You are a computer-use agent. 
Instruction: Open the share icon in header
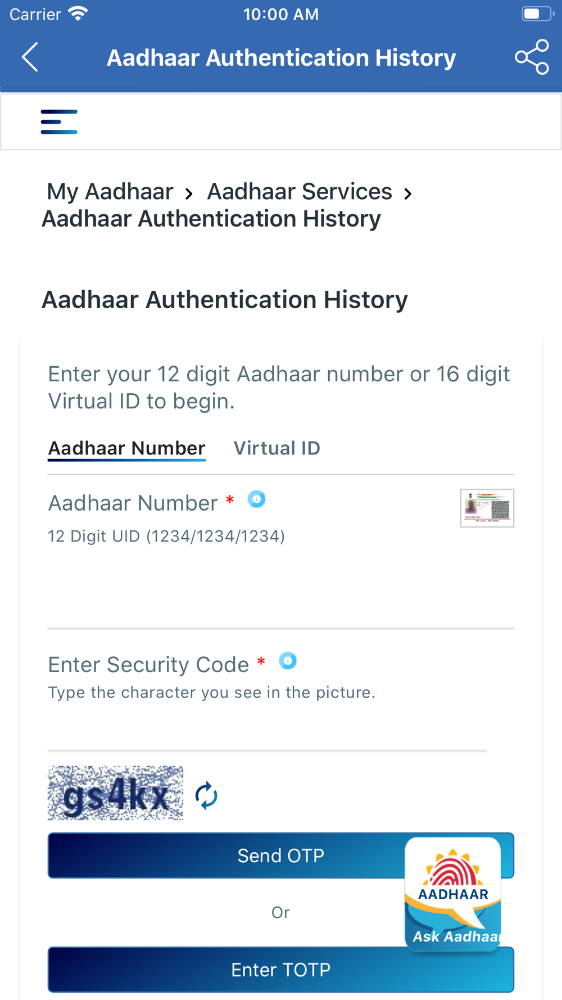(532, 57)
